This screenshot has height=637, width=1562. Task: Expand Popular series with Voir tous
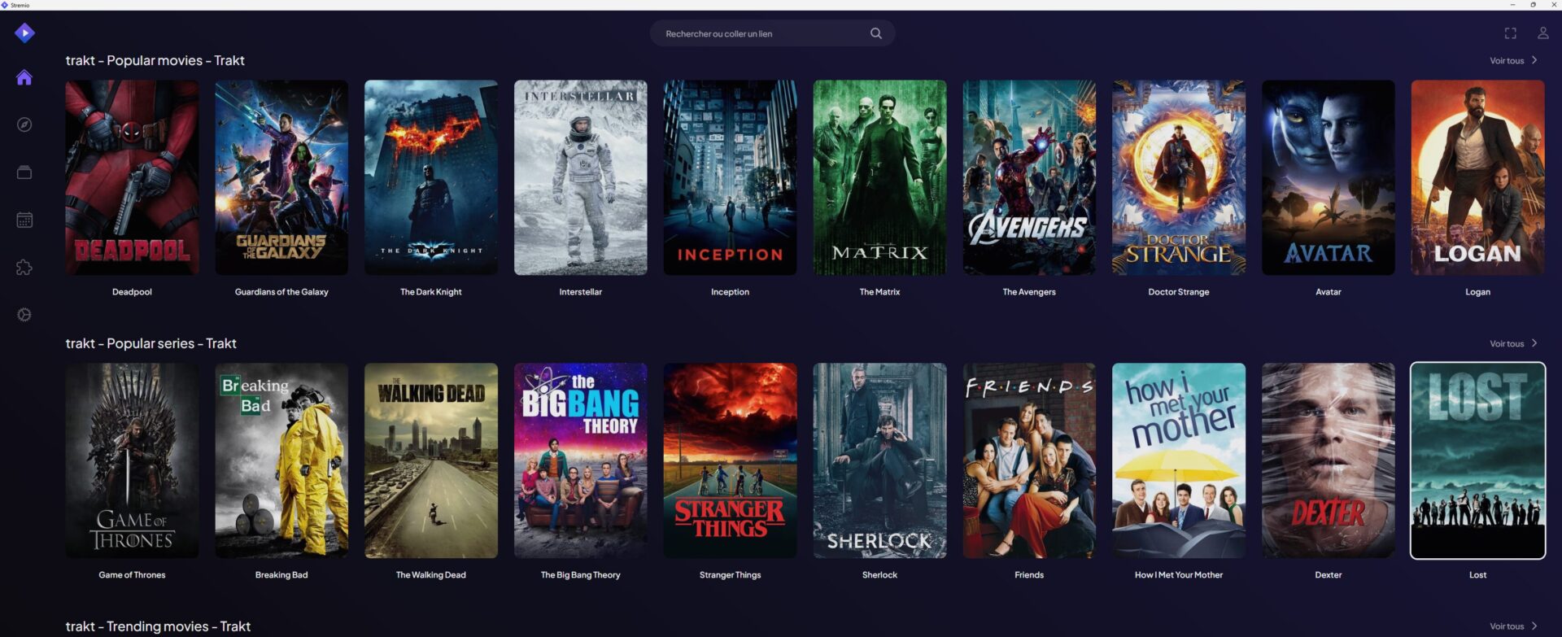point(1512,344)
